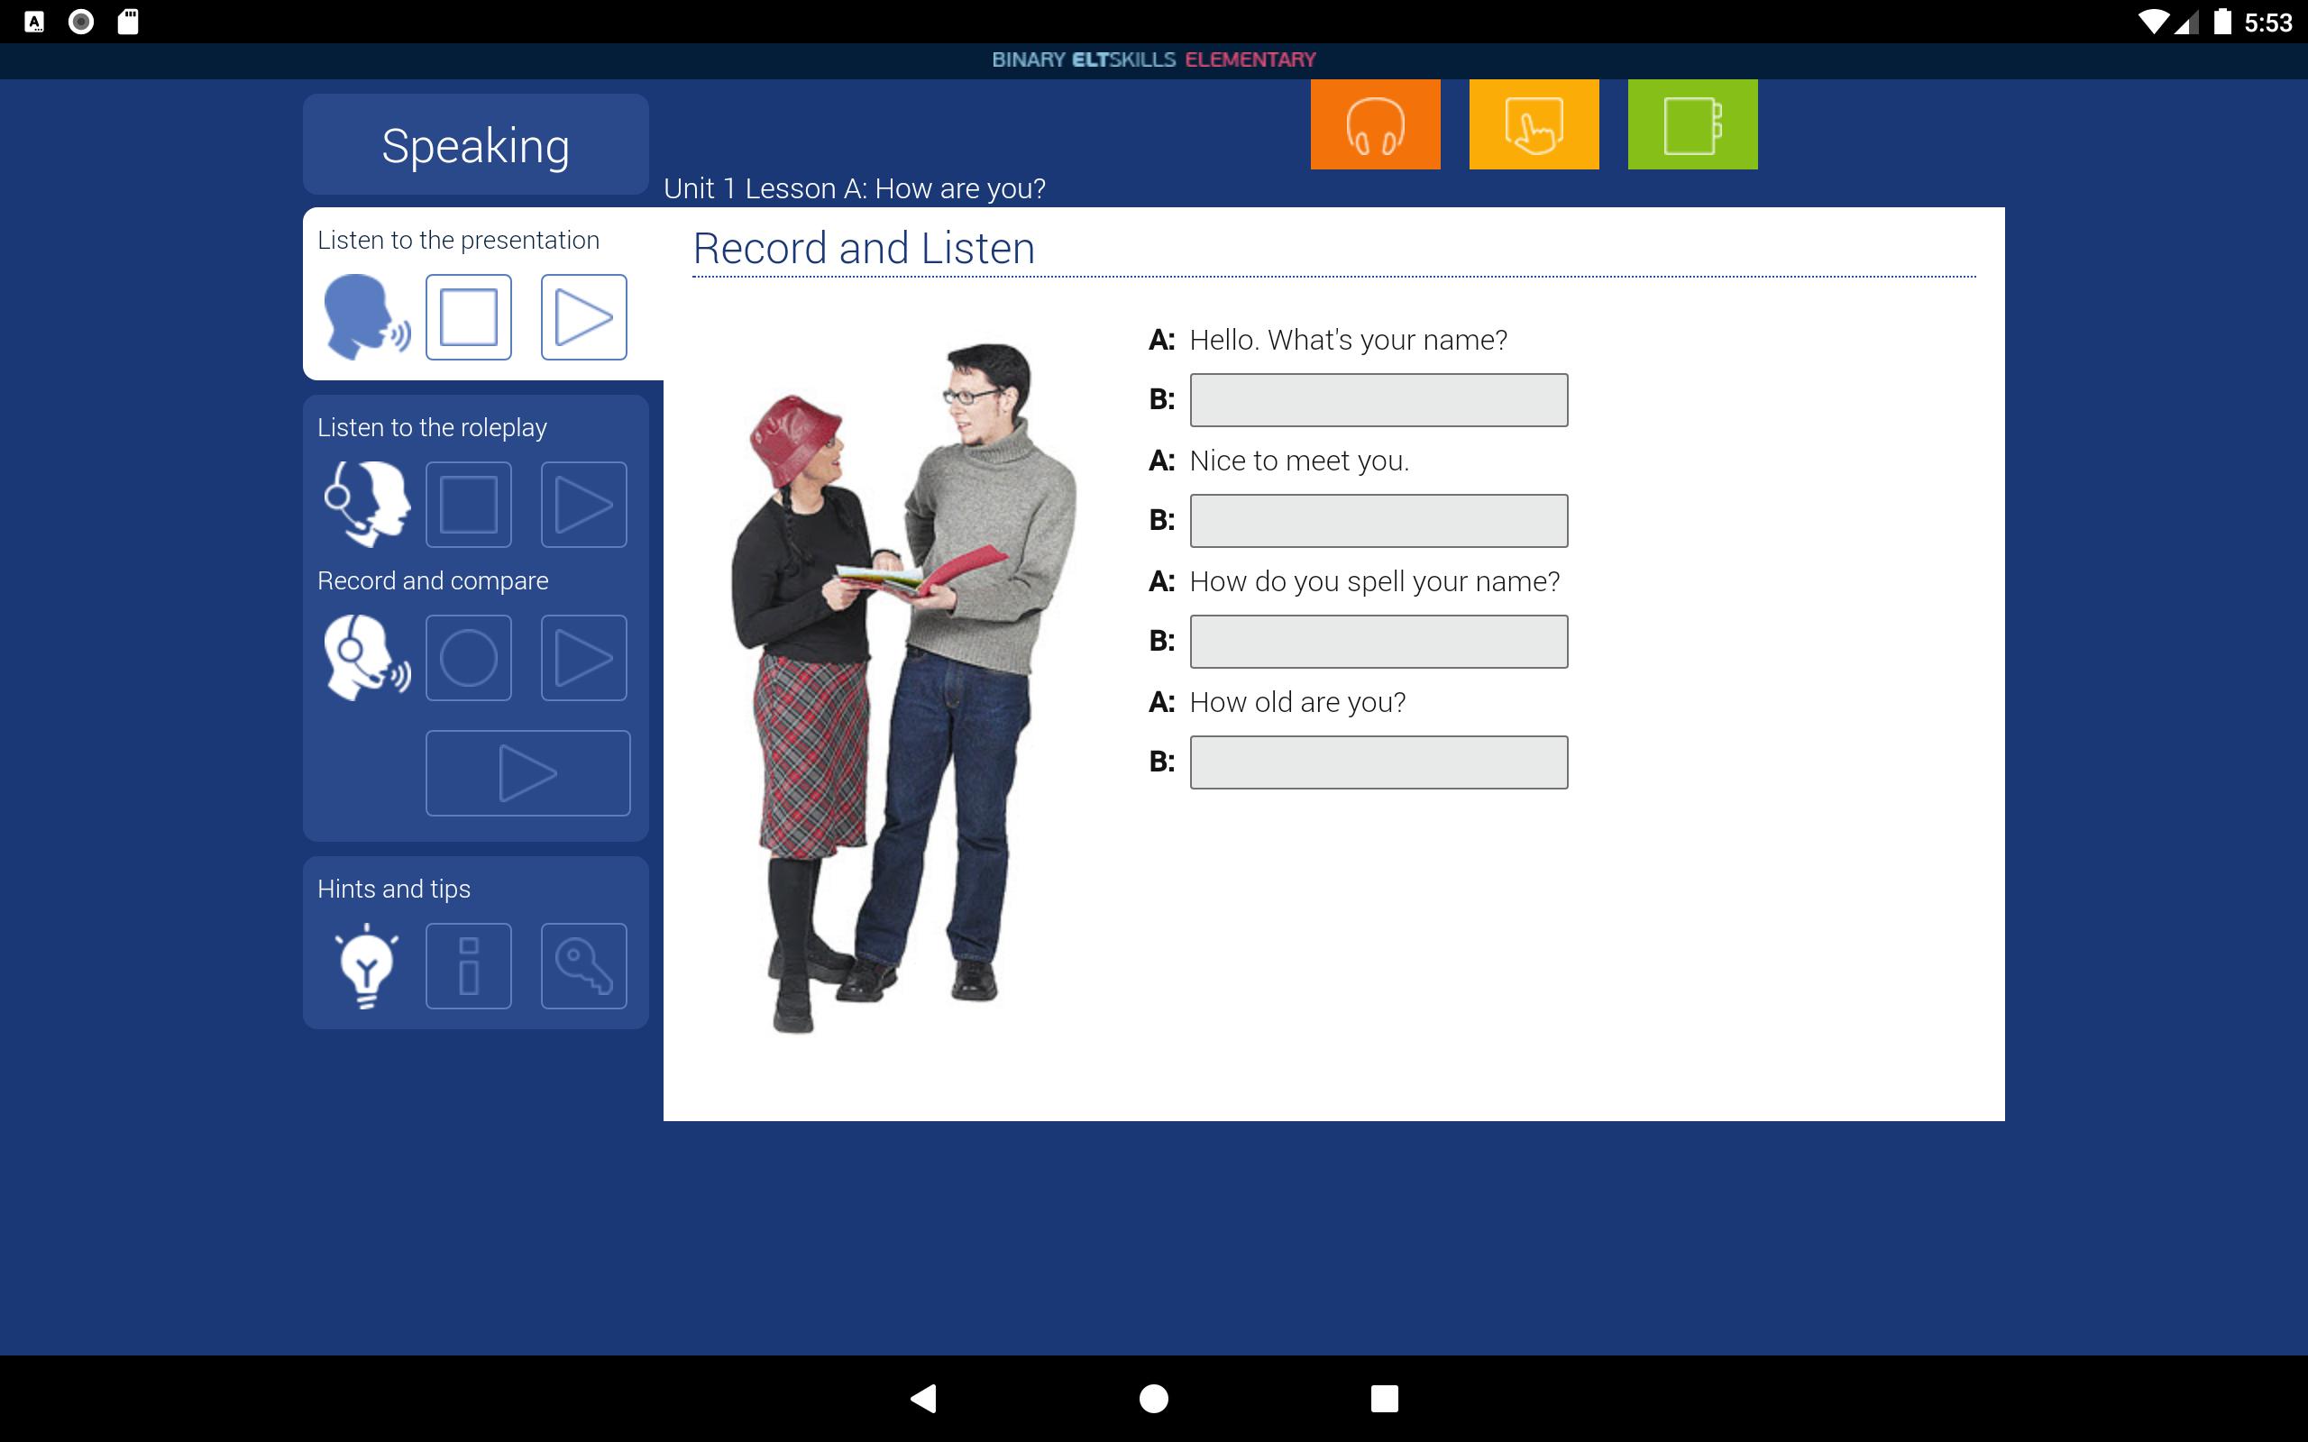
Task: Click B's reply field after 'How do you spell your name?'
Action: [x=1379, y=641]
